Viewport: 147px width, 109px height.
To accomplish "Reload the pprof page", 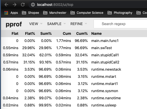I will 23,5.
